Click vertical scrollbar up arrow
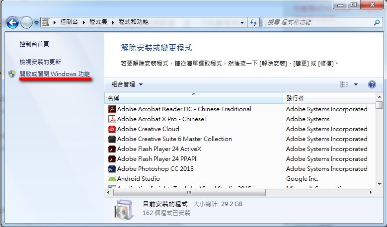 point(380,97)
